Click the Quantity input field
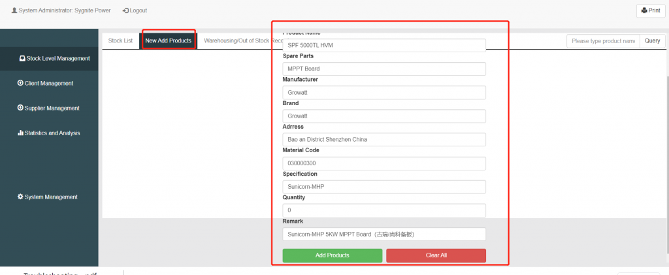Screen dimensions: 669x275 (384, 210)
